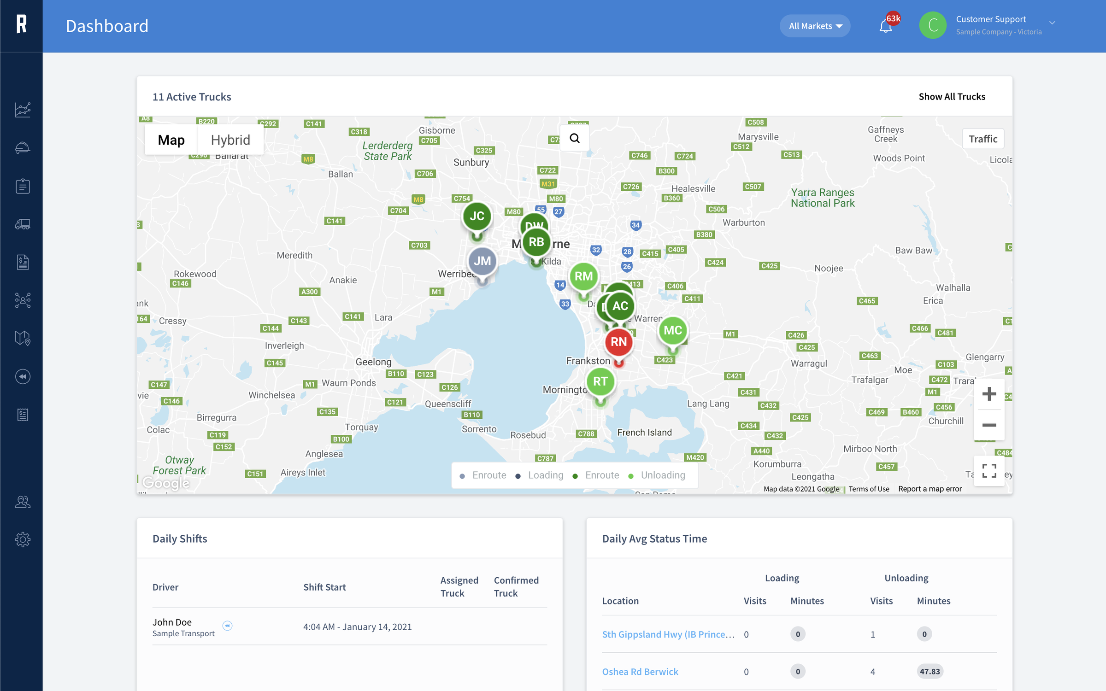
Task: Open Sth Gippsland Hwy location link
Action: pos(668,634)
